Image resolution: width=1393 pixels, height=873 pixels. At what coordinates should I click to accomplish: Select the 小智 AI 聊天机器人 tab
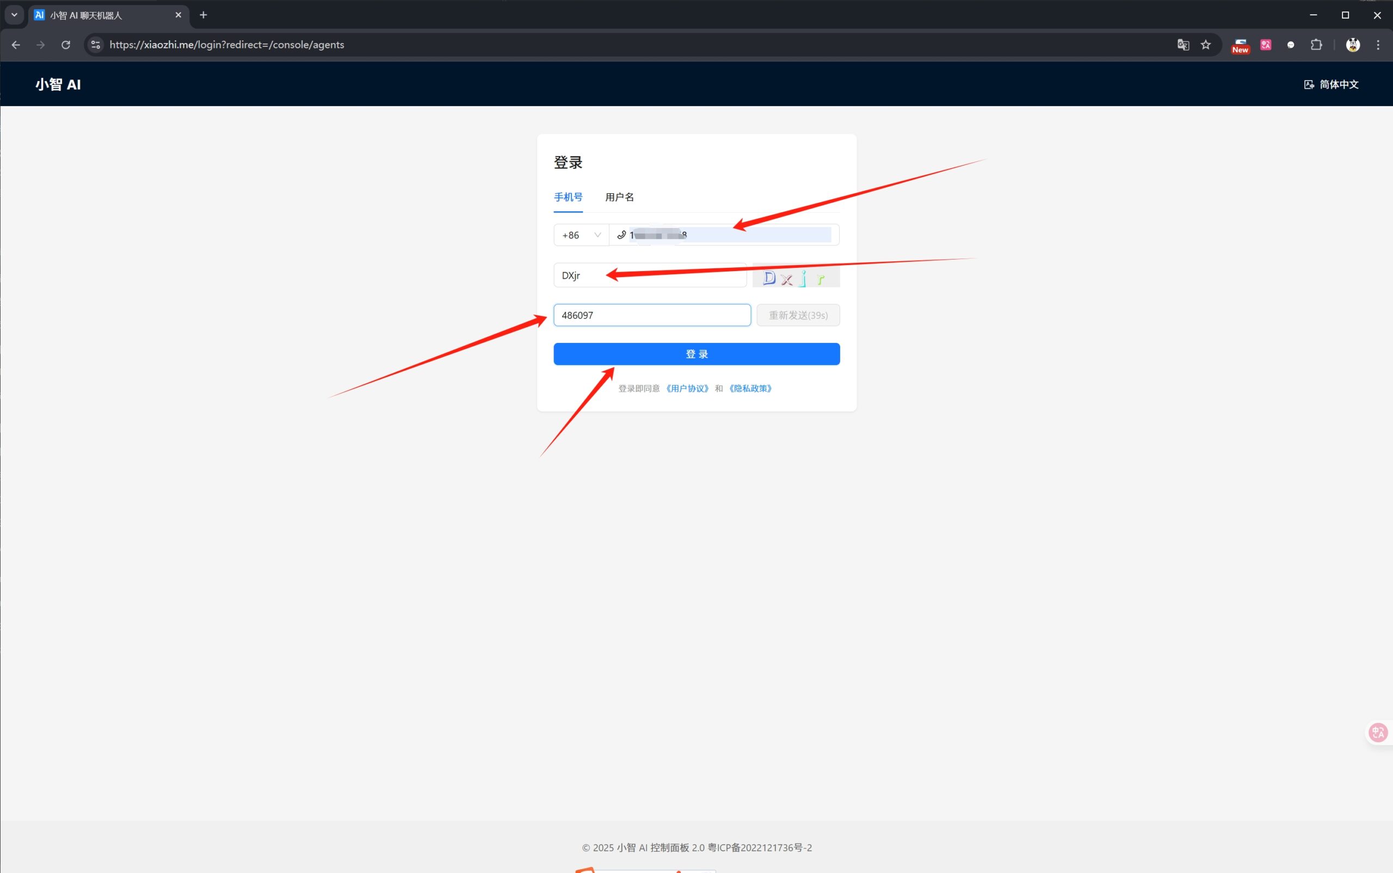point(108,16)
